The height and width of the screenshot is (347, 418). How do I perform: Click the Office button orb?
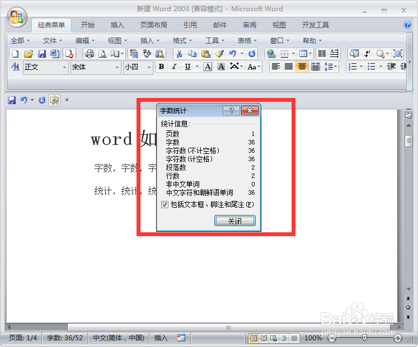pos(17,17)
